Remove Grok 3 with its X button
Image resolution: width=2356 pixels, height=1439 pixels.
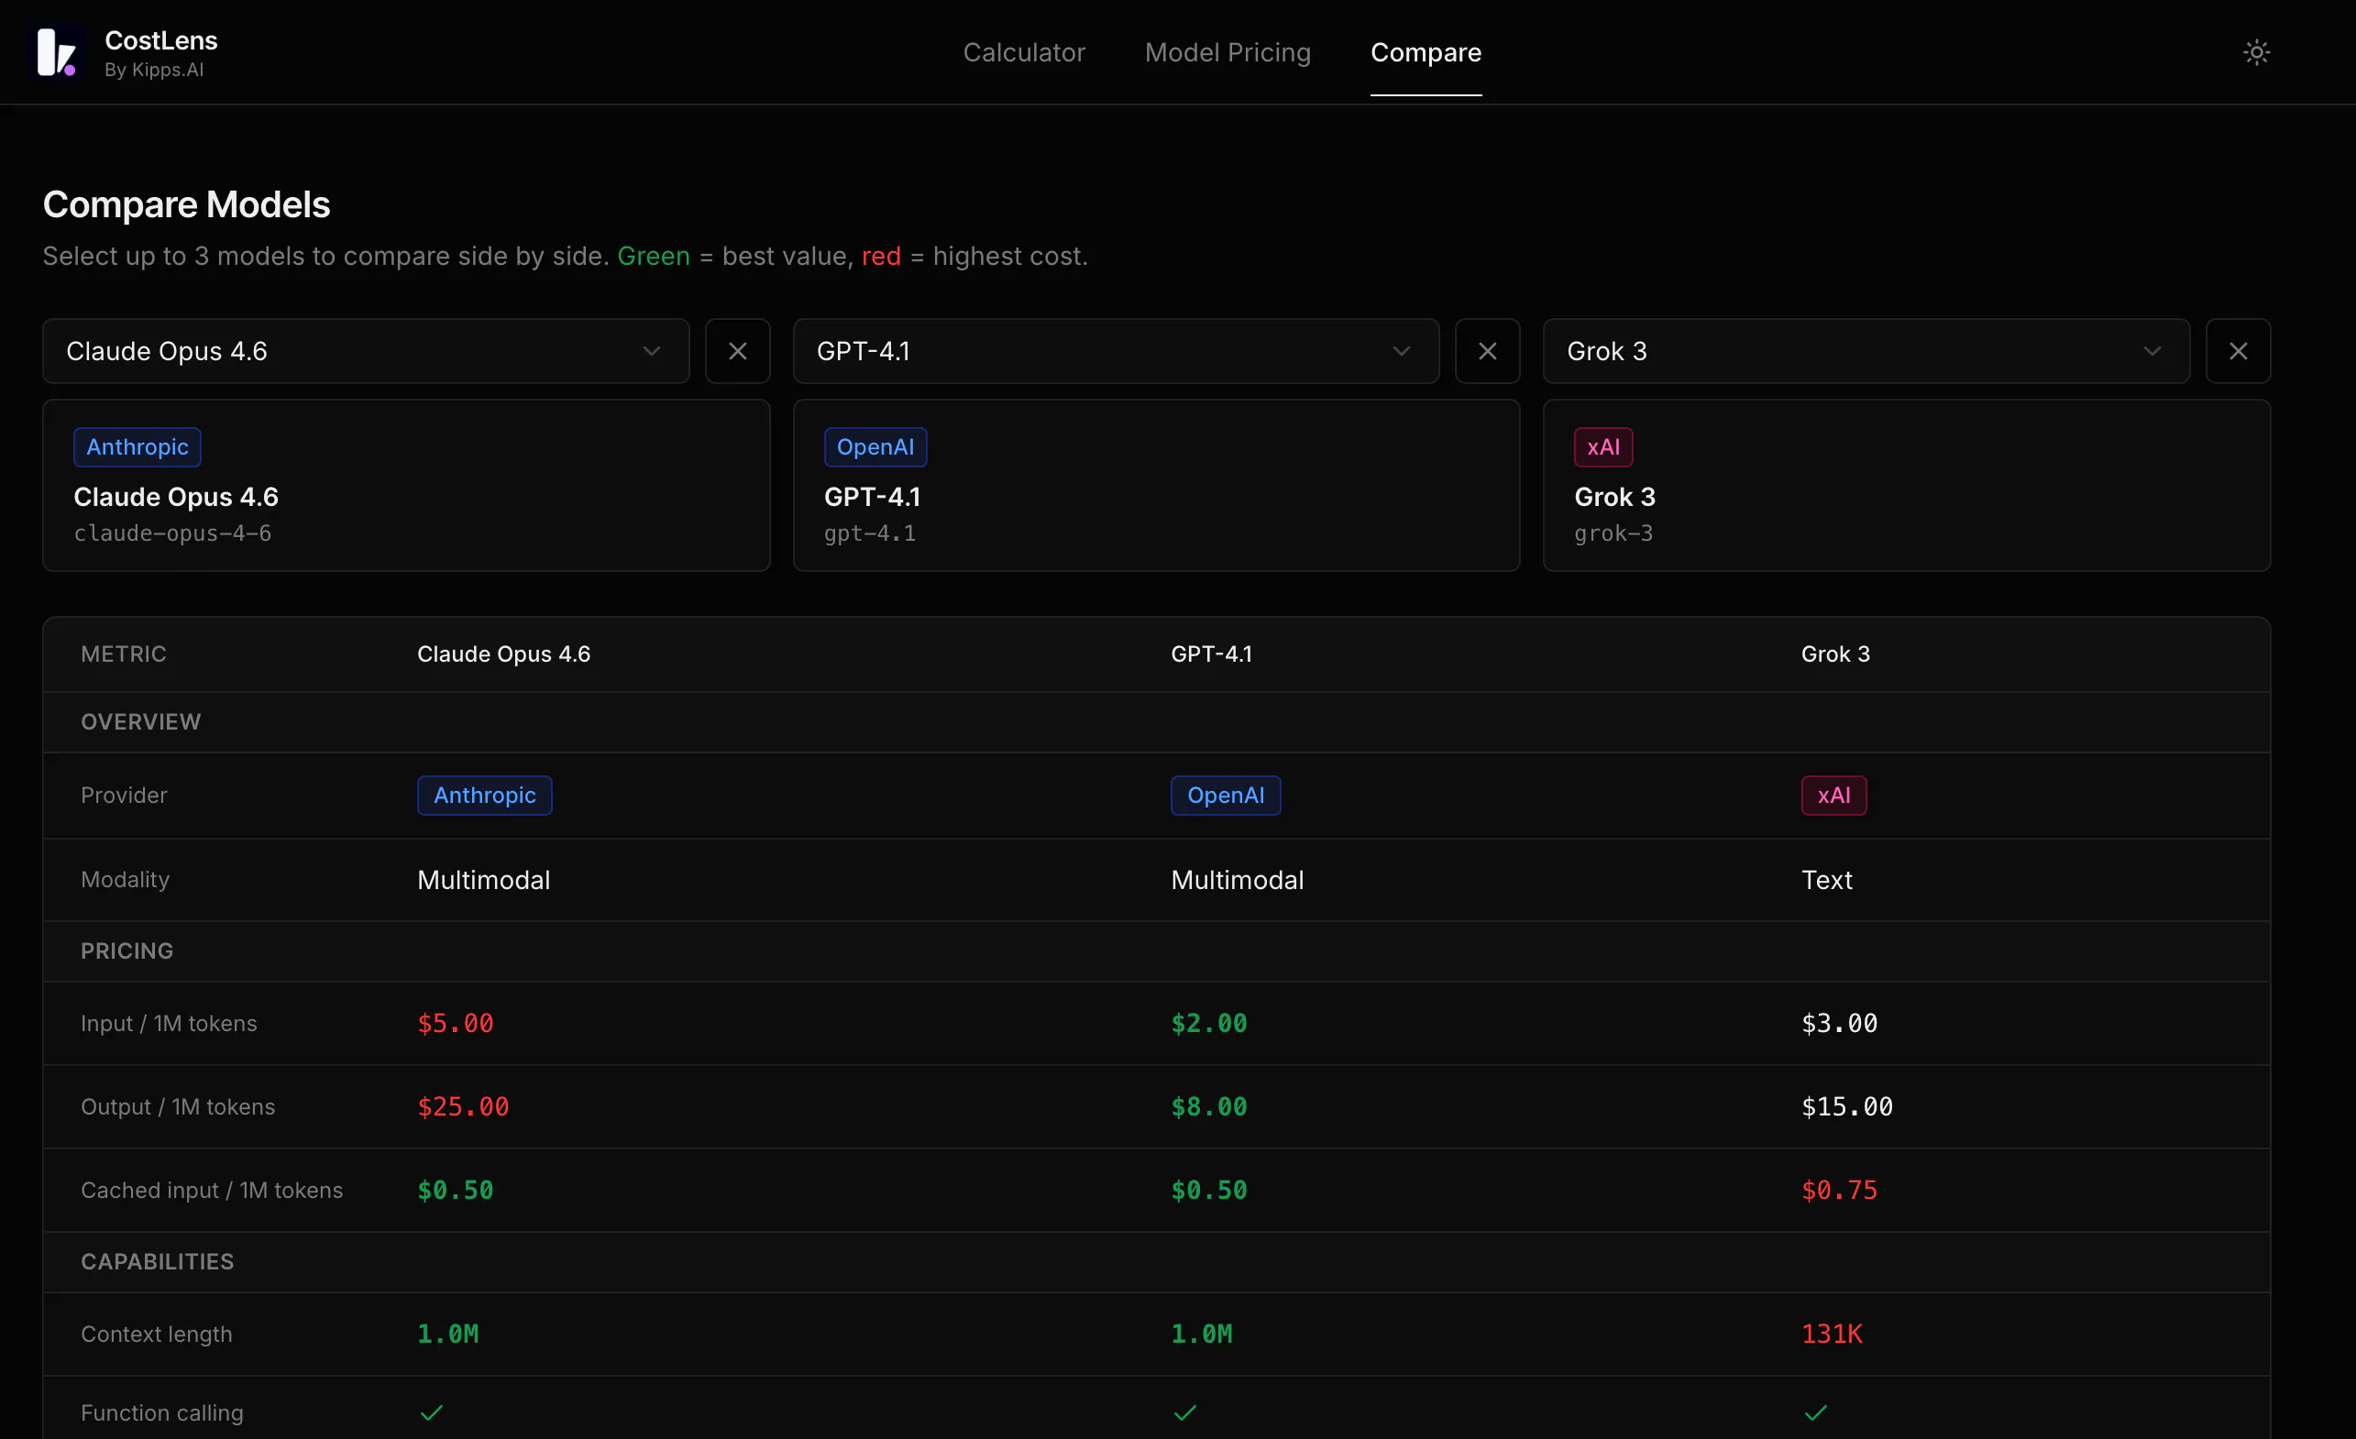click(2238, 351)
